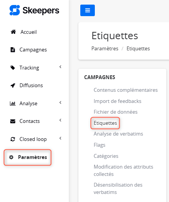Click the Skeepers logo
The width and height of the screenshot is (169, 202).
[34, 10]
